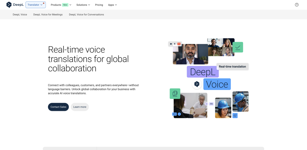
Task: Click the ES language badge
Action: 174,114
